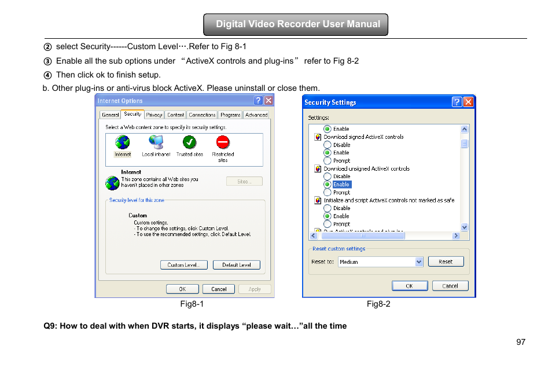This screenshot has height=368, width=552.
Task: Click the help icon in Internet Options
Action: point(258,100)
